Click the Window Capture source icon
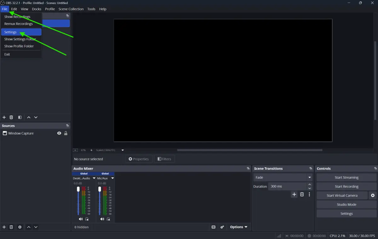Screen dimensions: 378x239 point(5,133)
